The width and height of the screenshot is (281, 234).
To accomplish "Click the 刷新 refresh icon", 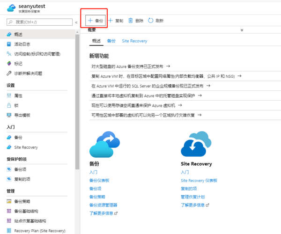I will point(150,21).
